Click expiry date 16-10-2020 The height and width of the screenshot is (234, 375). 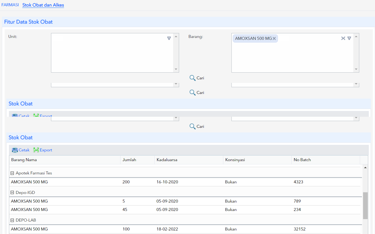[x=167, y=182]
